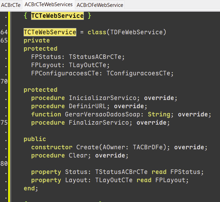Click line number 80 in gutter
Image resolution: width=220 pixels, height=202 pixels.
tap(4, 164)
